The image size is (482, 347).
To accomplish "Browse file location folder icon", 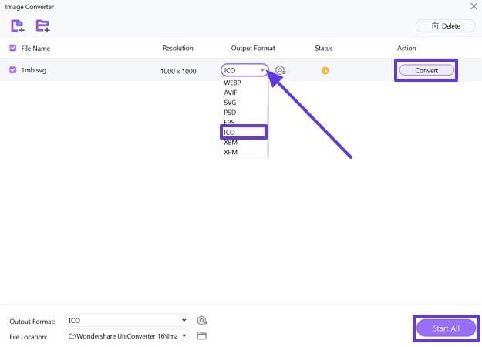I will click(201, 336).
